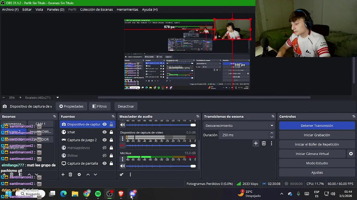The width and height of the screenshot is (357, 200).
Task: Open Discord from the taskbar
Action: click(132, 194)
